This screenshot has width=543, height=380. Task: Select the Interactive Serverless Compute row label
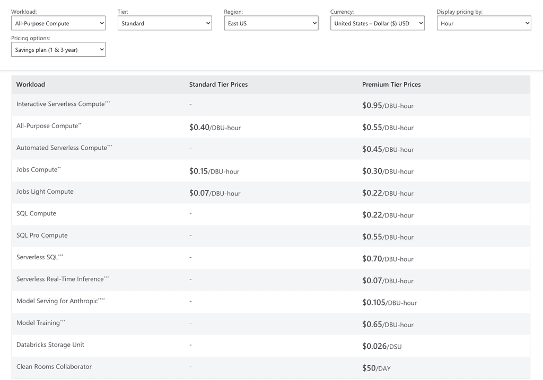click(x=63, y=104)
